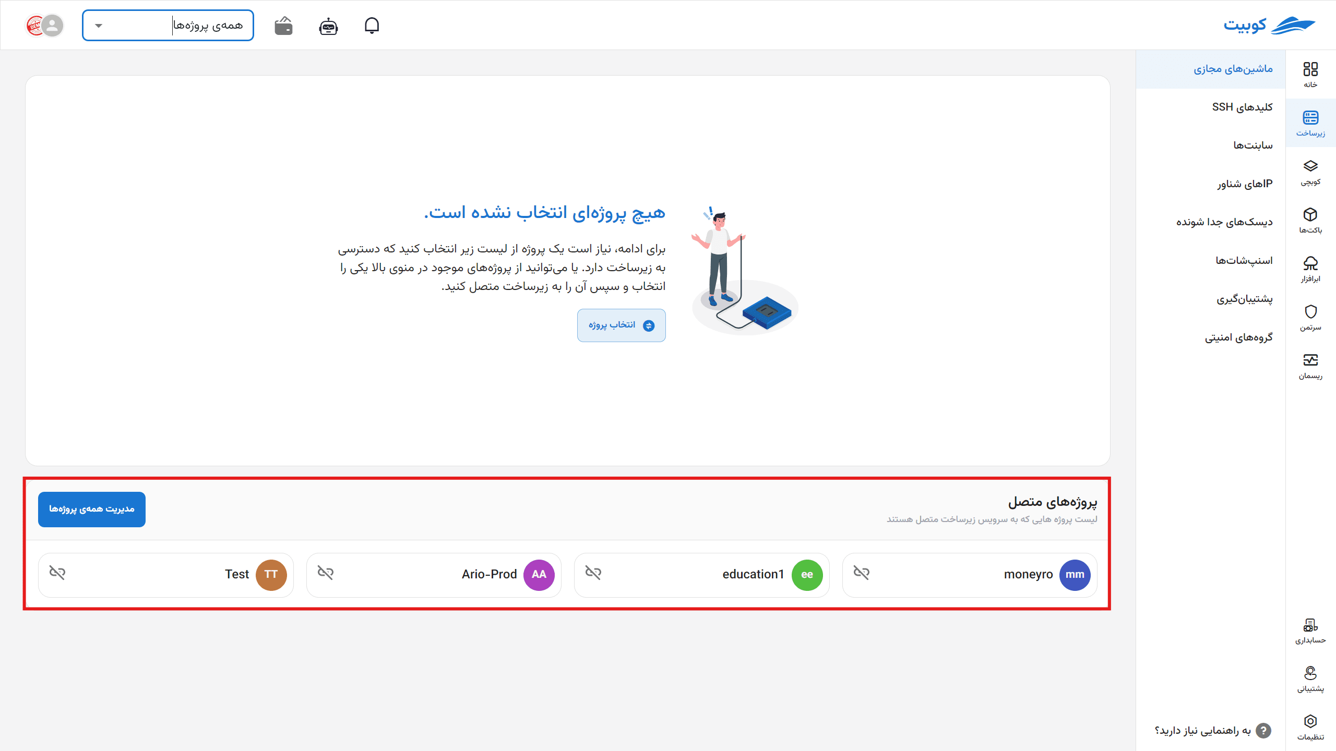Open پشتیبان‌گیری backup menu item
Image resolution: width=1336 pixels, height=751 pixels.
[1211, 299]
